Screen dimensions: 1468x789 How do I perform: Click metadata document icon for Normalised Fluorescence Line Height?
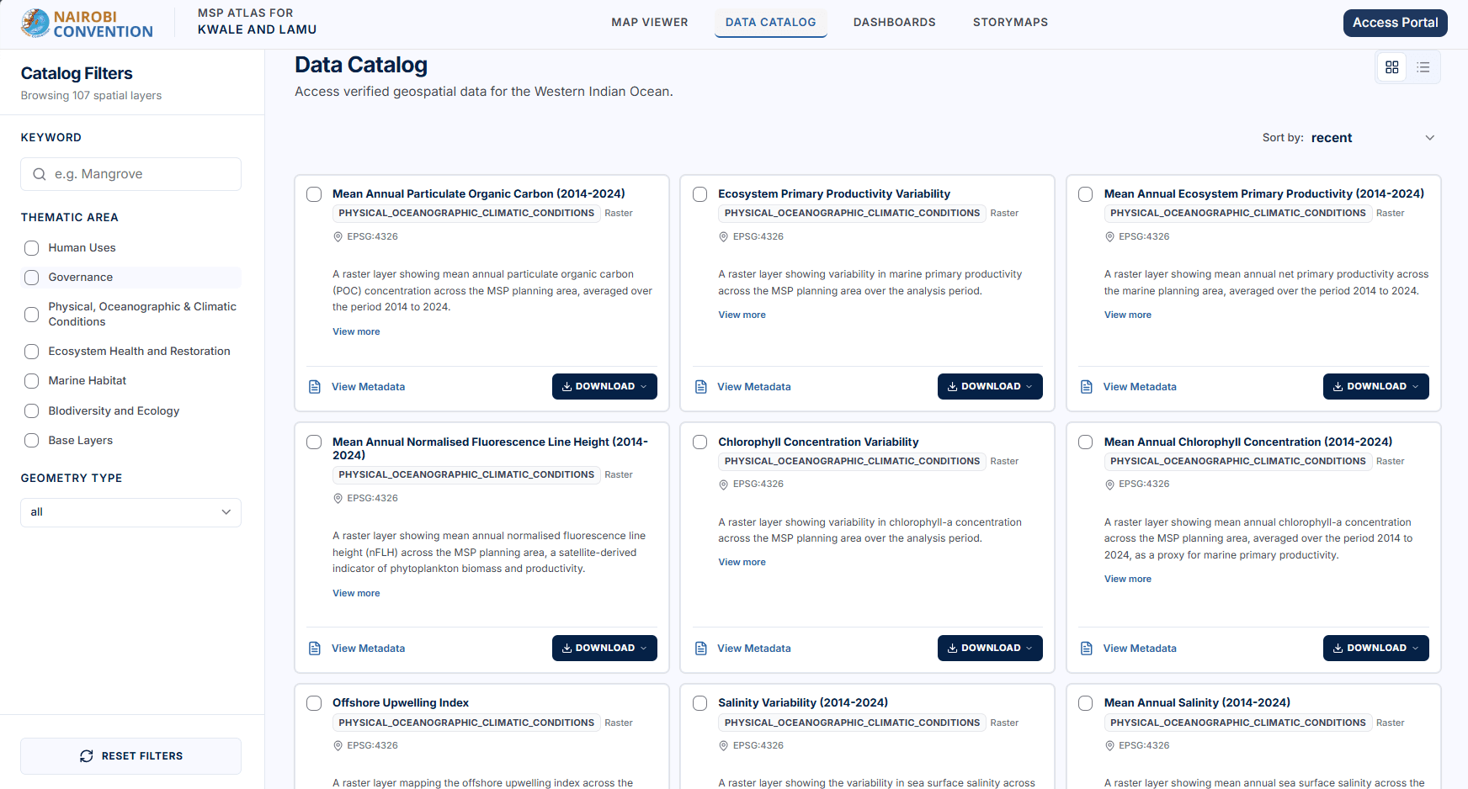(315, 649)
